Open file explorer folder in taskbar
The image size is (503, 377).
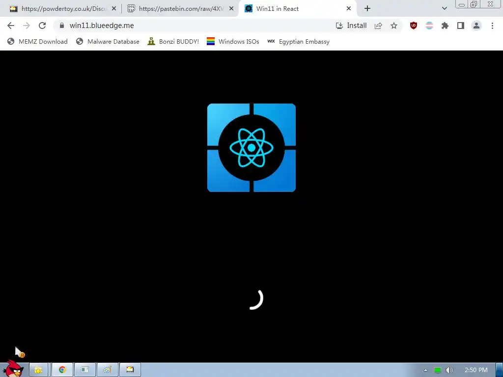click(38, 370)
